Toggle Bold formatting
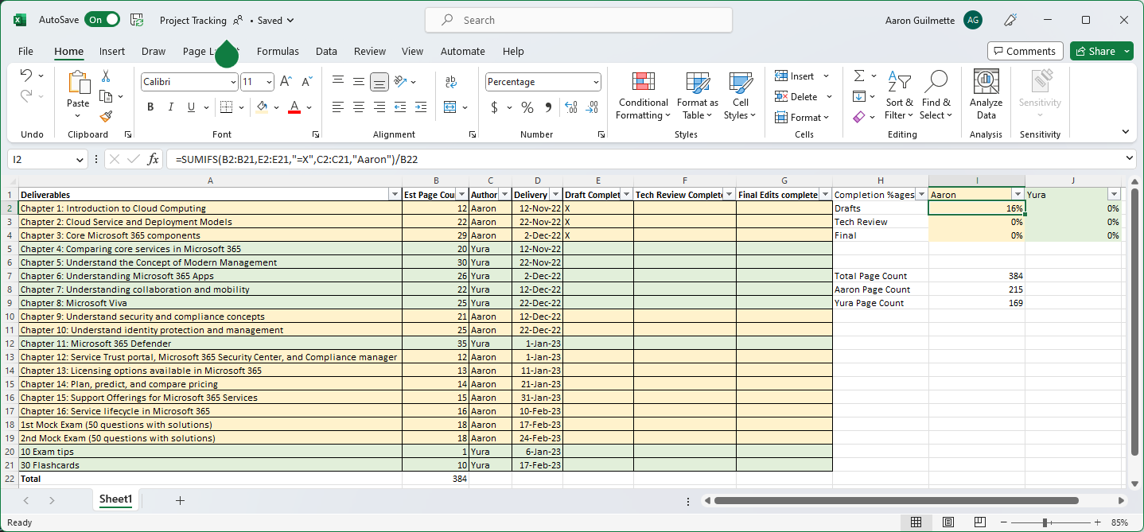Viewport: 1144px width, 532px height. pos(150,107)
